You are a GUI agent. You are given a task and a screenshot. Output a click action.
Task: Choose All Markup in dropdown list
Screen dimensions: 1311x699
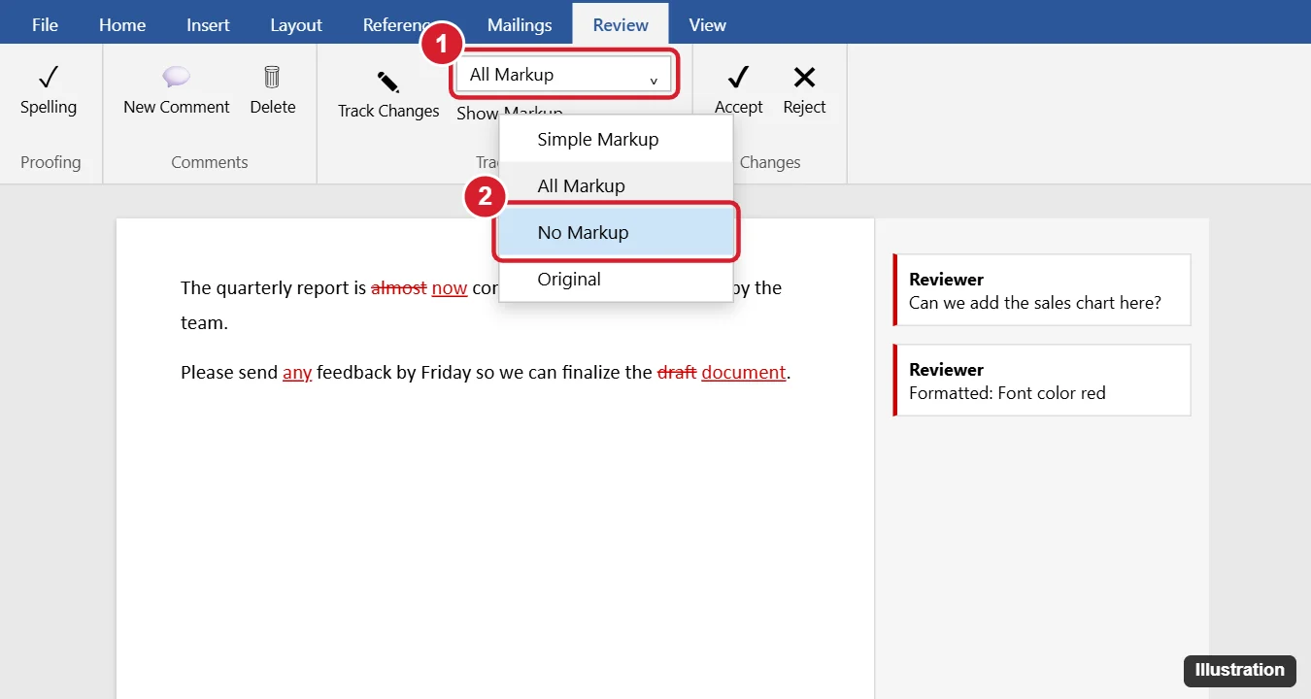[616, 185]
